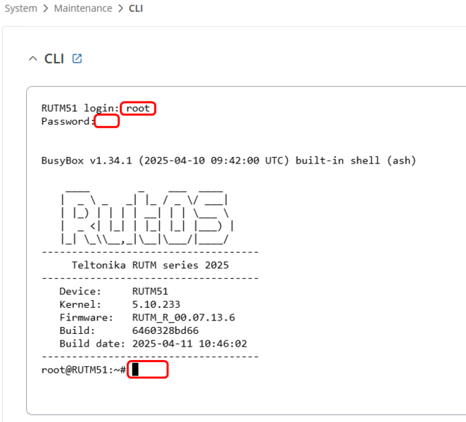Click the Kernel 5.10.233 value
This screenshot has width=466, height=422.
(156, 304)
